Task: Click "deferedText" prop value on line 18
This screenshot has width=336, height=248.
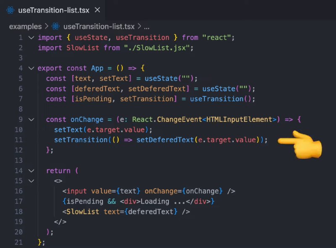Action: tap(151, 211)
